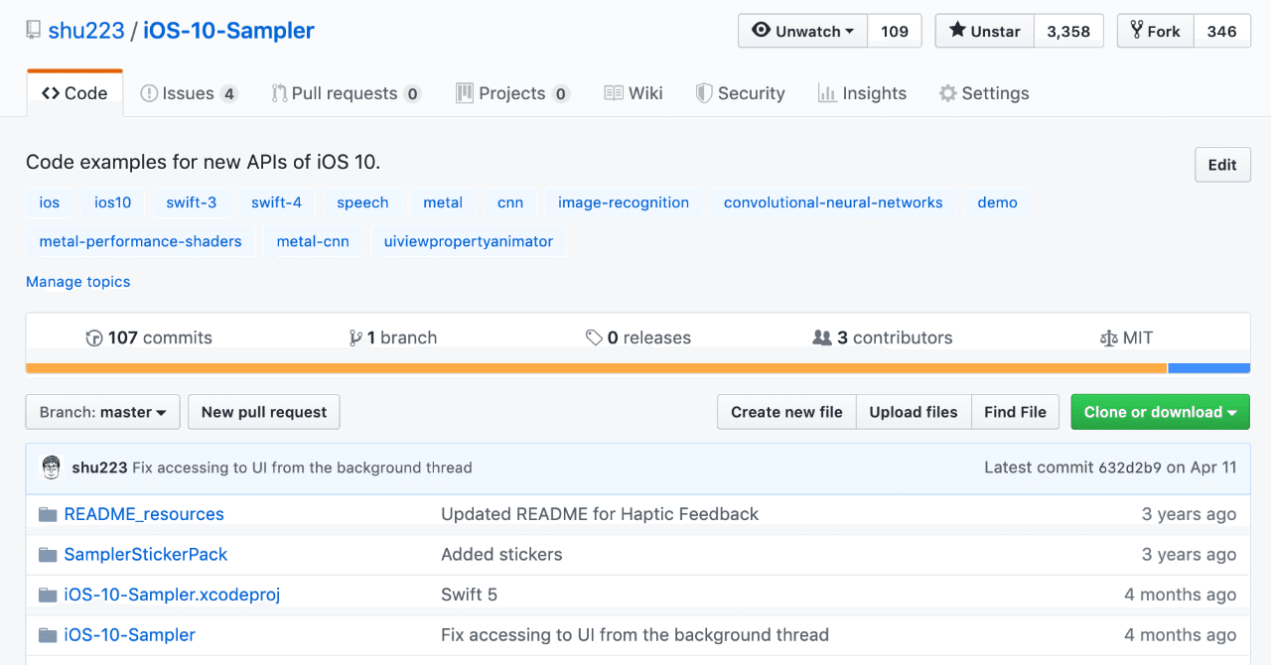The height and width of the screenshot is (665, 1271).
Task: Click the repository book icon beside shu223
Action: coord(33,31)
